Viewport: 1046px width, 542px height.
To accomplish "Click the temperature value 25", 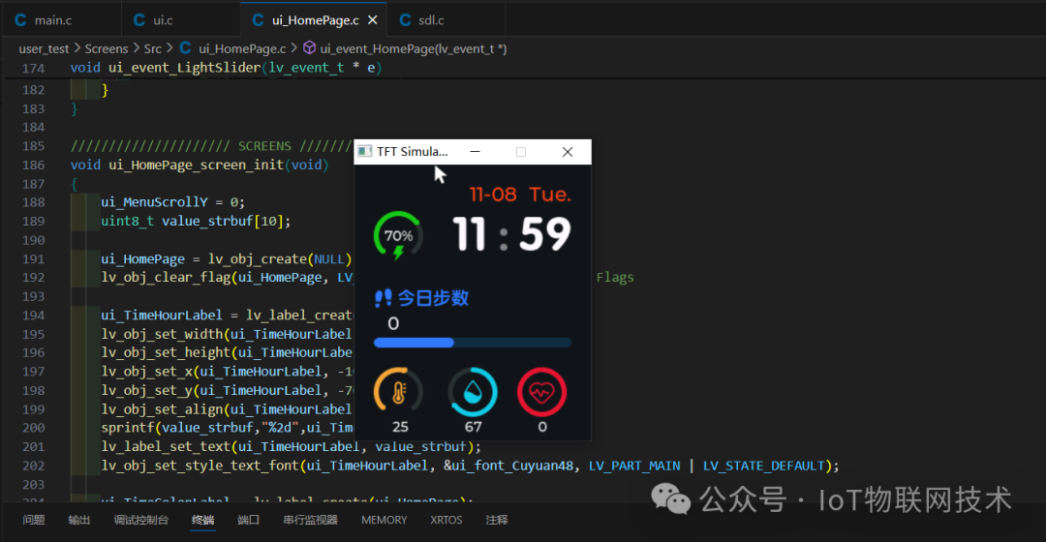I will (400, 427).
